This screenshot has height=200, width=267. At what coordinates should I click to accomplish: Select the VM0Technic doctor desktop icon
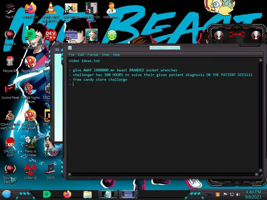[x=112, y=10]
